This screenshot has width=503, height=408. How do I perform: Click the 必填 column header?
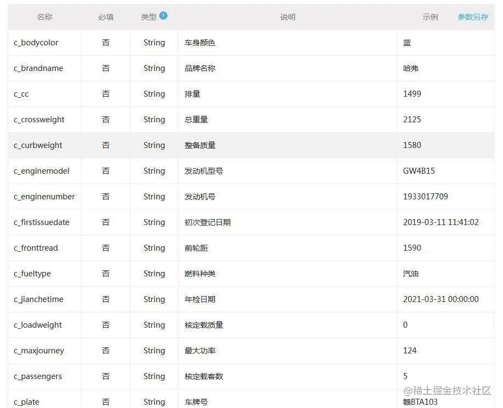click(106, 17)
